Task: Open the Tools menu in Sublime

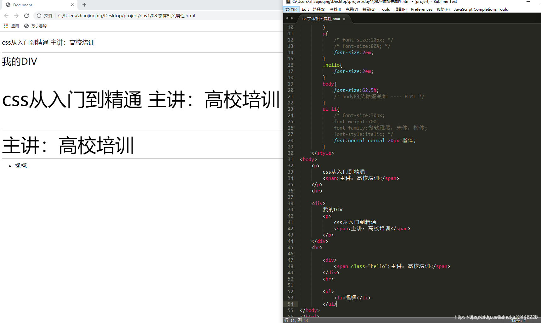Action: [385, 9]
